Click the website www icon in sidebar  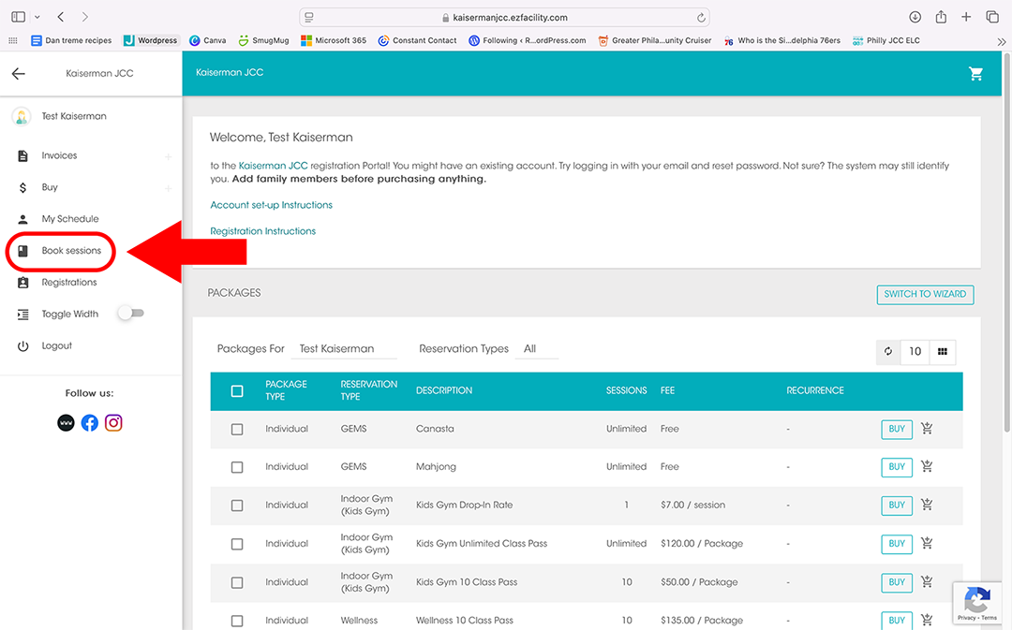pos(66,423)
